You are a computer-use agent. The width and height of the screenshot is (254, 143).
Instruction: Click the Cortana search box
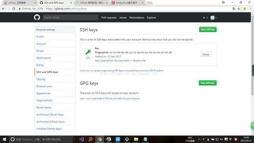(41, 139)
